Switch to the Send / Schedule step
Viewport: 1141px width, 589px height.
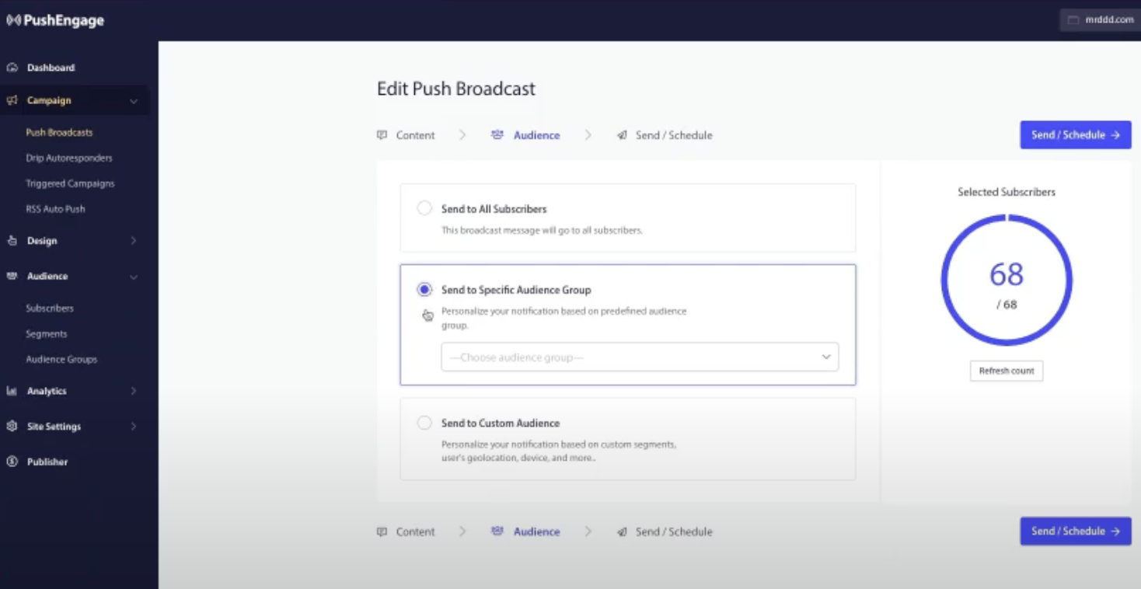pos(673,134)
